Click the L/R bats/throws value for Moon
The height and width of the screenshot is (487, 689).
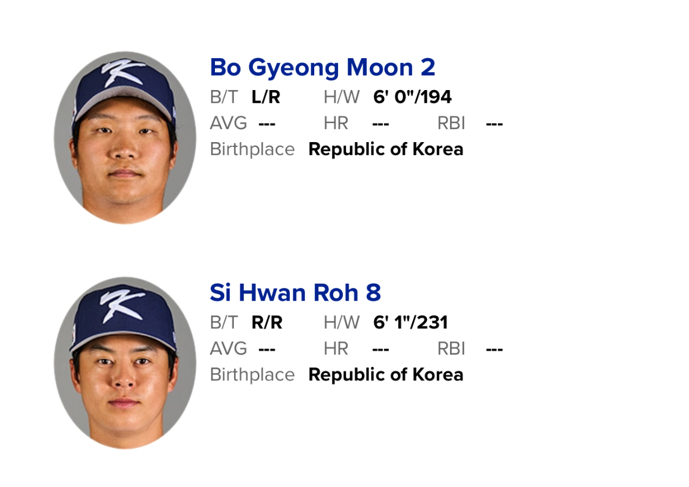[266, 97]
